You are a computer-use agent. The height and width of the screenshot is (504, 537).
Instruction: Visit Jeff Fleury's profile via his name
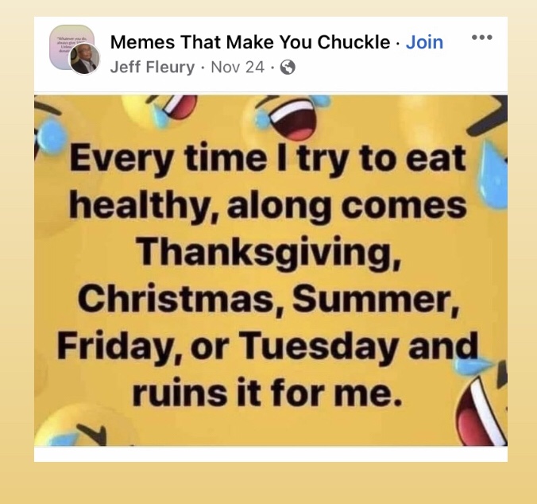[152, 67]
